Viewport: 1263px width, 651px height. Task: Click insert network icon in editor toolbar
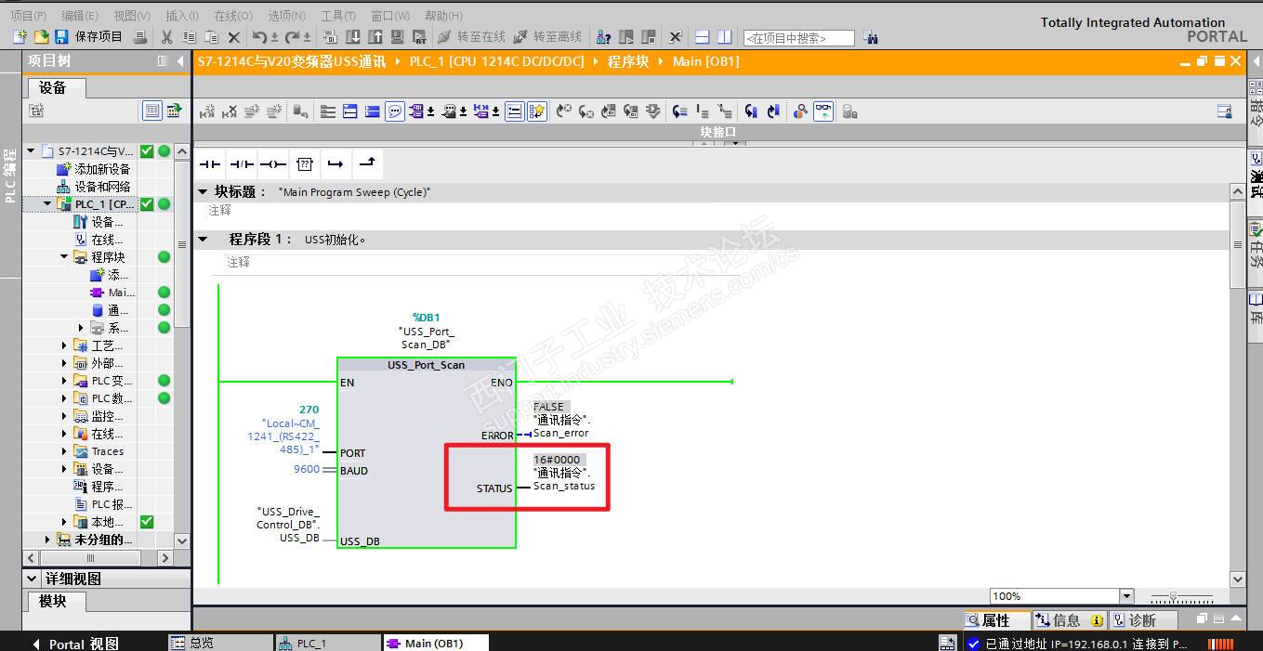tap(206, 111)
